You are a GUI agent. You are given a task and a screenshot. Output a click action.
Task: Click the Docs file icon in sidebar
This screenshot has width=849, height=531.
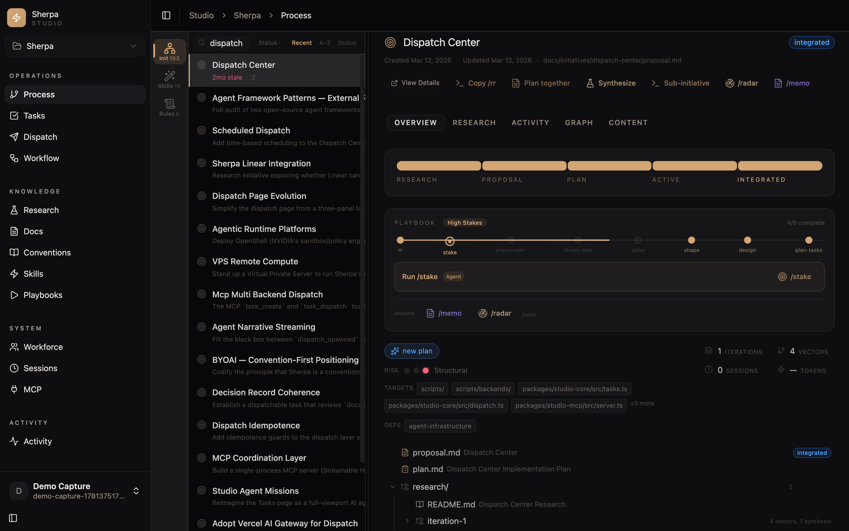coord(14,232)
